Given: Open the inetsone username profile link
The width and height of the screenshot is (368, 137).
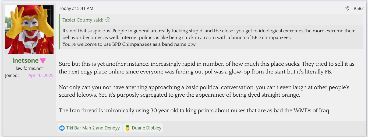Looking at the screenshot, I should point(26,61).
